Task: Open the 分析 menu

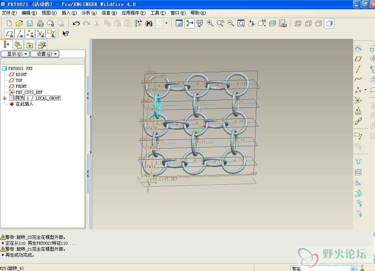Action: (89, 13)
